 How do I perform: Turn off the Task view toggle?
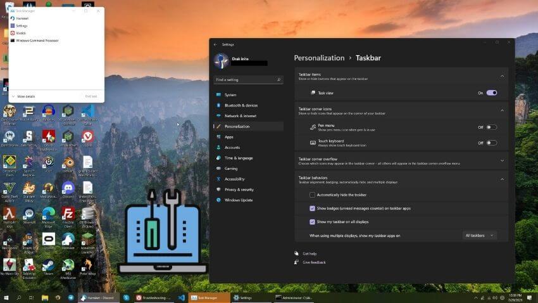[x=491, y=93]
